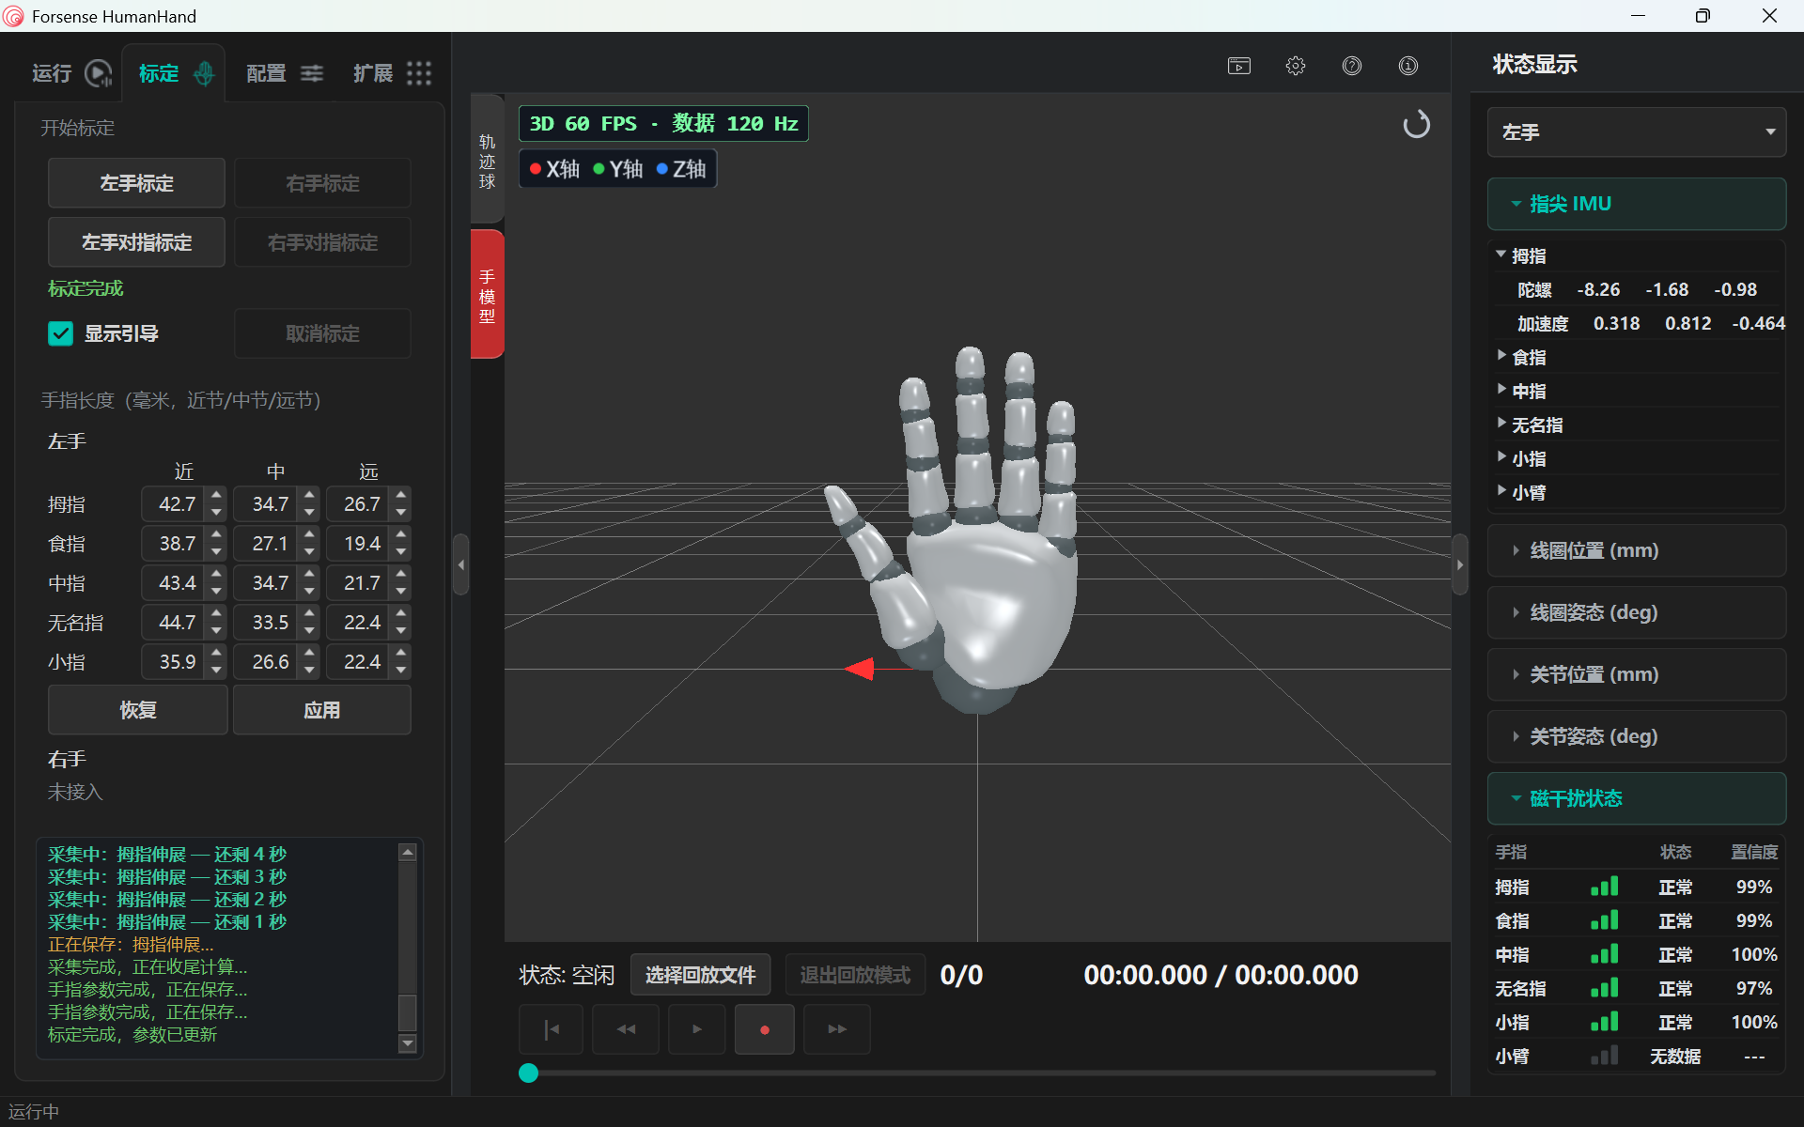Toggle X轴 axis visibility

555,169
